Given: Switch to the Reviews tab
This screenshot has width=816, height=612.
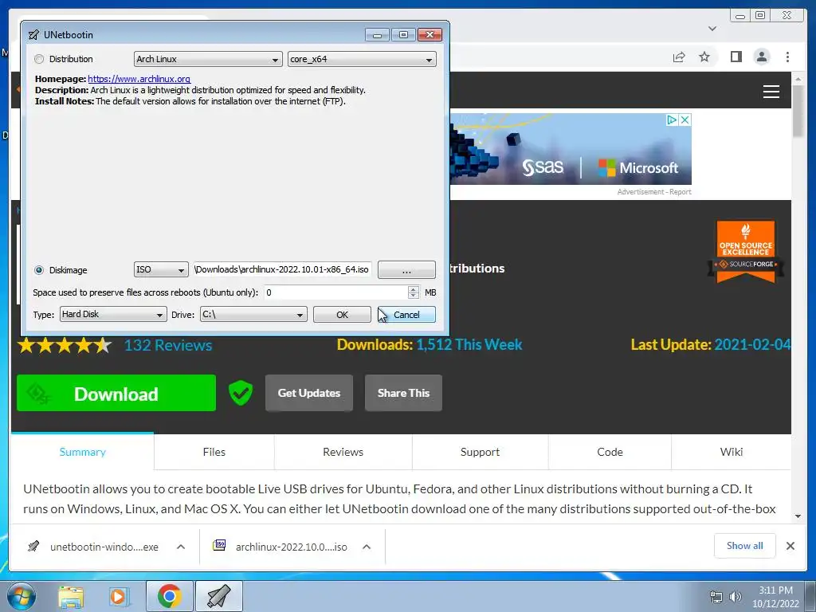Looking at the screenshot, I should [x=343, y=452].
